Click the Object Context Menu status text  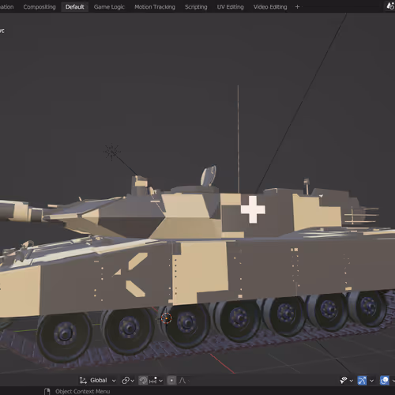pos(82,391)
